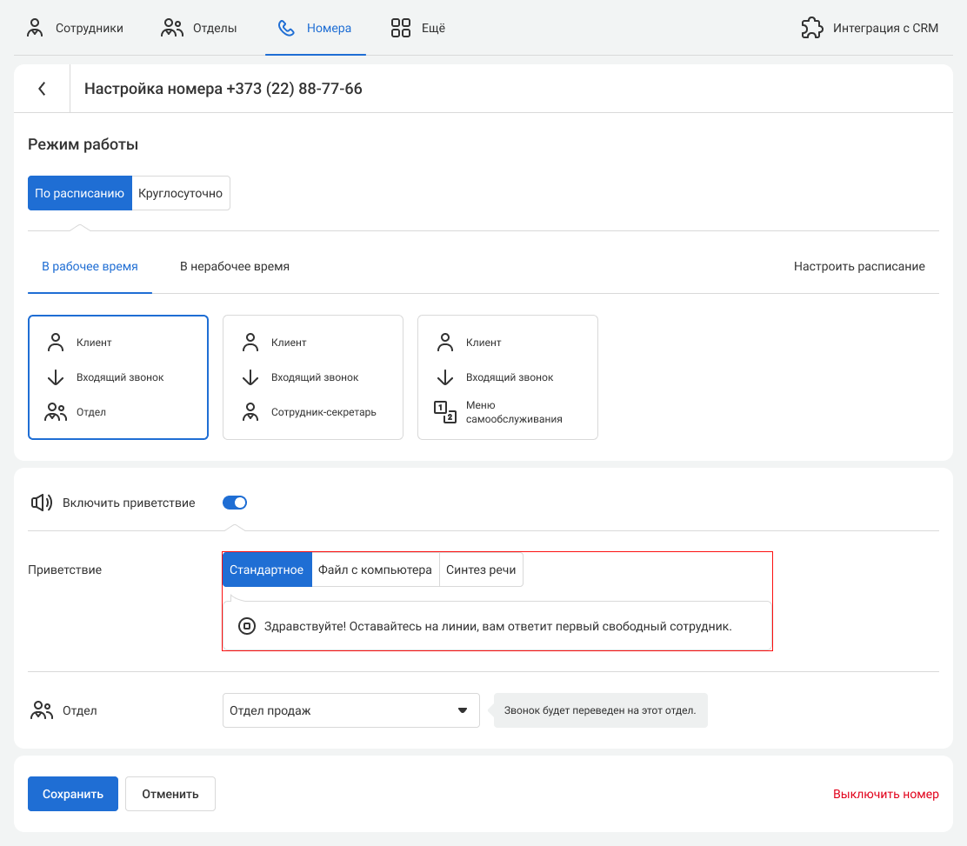
Task: Click Настроить расписание link
Action: tap(859, 267)
